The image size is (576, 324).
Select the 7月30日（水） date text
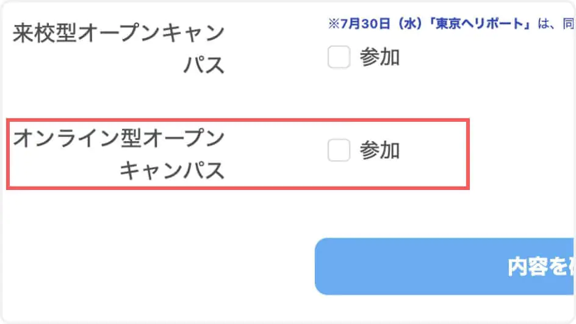371,24
